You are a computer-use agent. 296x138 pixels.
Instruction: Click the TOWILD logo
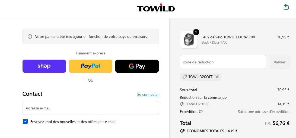pos(156,8)
